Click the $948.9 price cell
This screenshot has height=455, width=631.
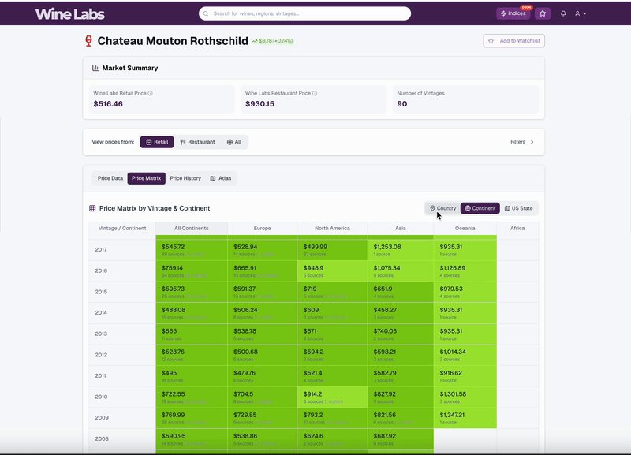pos(332,270)
